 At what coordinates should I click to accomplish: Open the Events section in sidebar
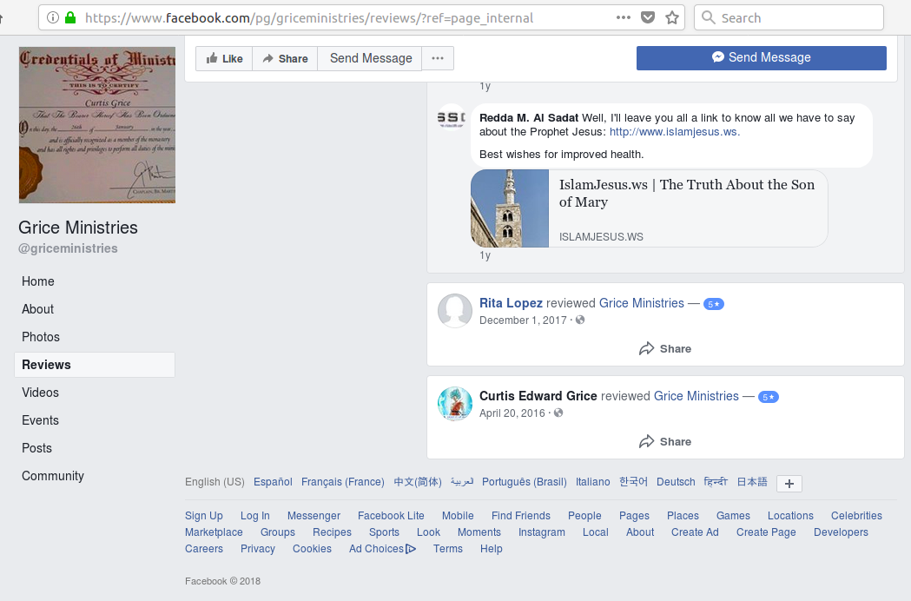pyautogui.click(x=40, y=420)
